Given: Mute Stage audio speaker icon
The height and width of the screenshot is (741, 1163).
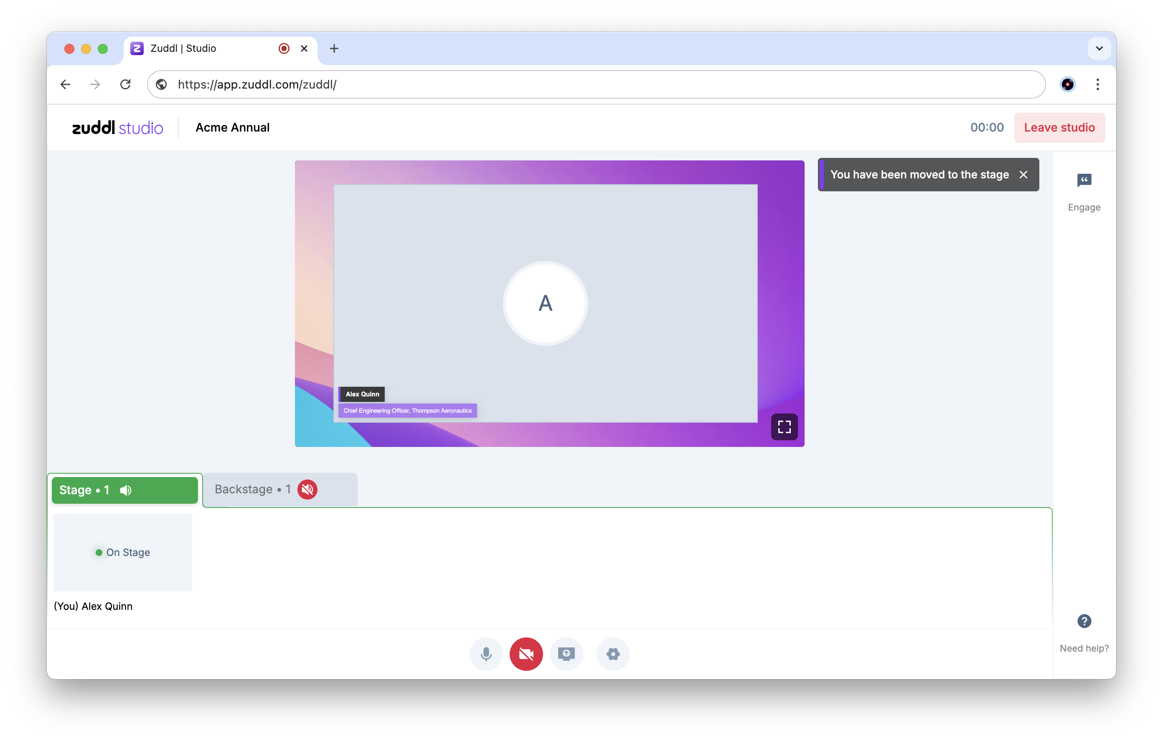Looking at the screenshot, I should click(x=126, y=490).
